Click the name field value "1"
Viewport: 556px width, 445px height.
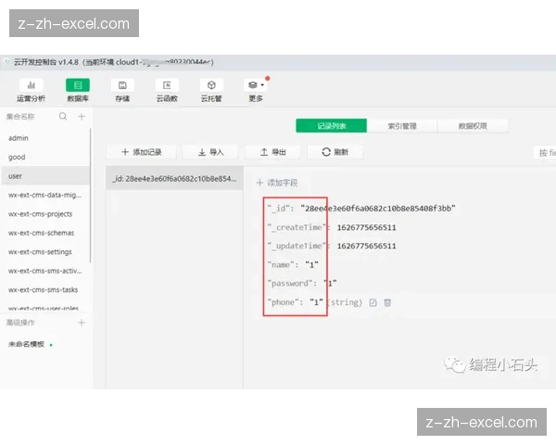click(x=311, y=264)
